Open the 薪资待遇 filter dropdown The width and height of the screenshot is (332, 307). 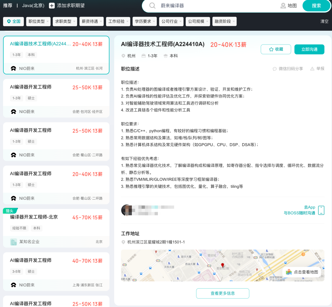point(92,21)
